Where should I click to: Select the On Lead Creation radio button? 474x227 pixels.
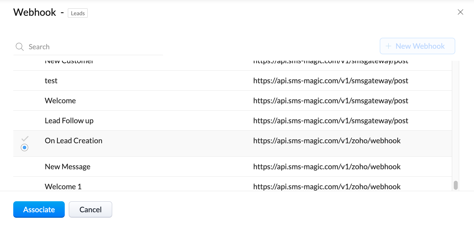(24, 147)
